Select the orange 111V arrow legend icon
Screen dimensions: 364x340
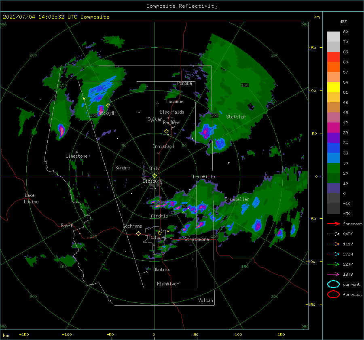(333, 244)
